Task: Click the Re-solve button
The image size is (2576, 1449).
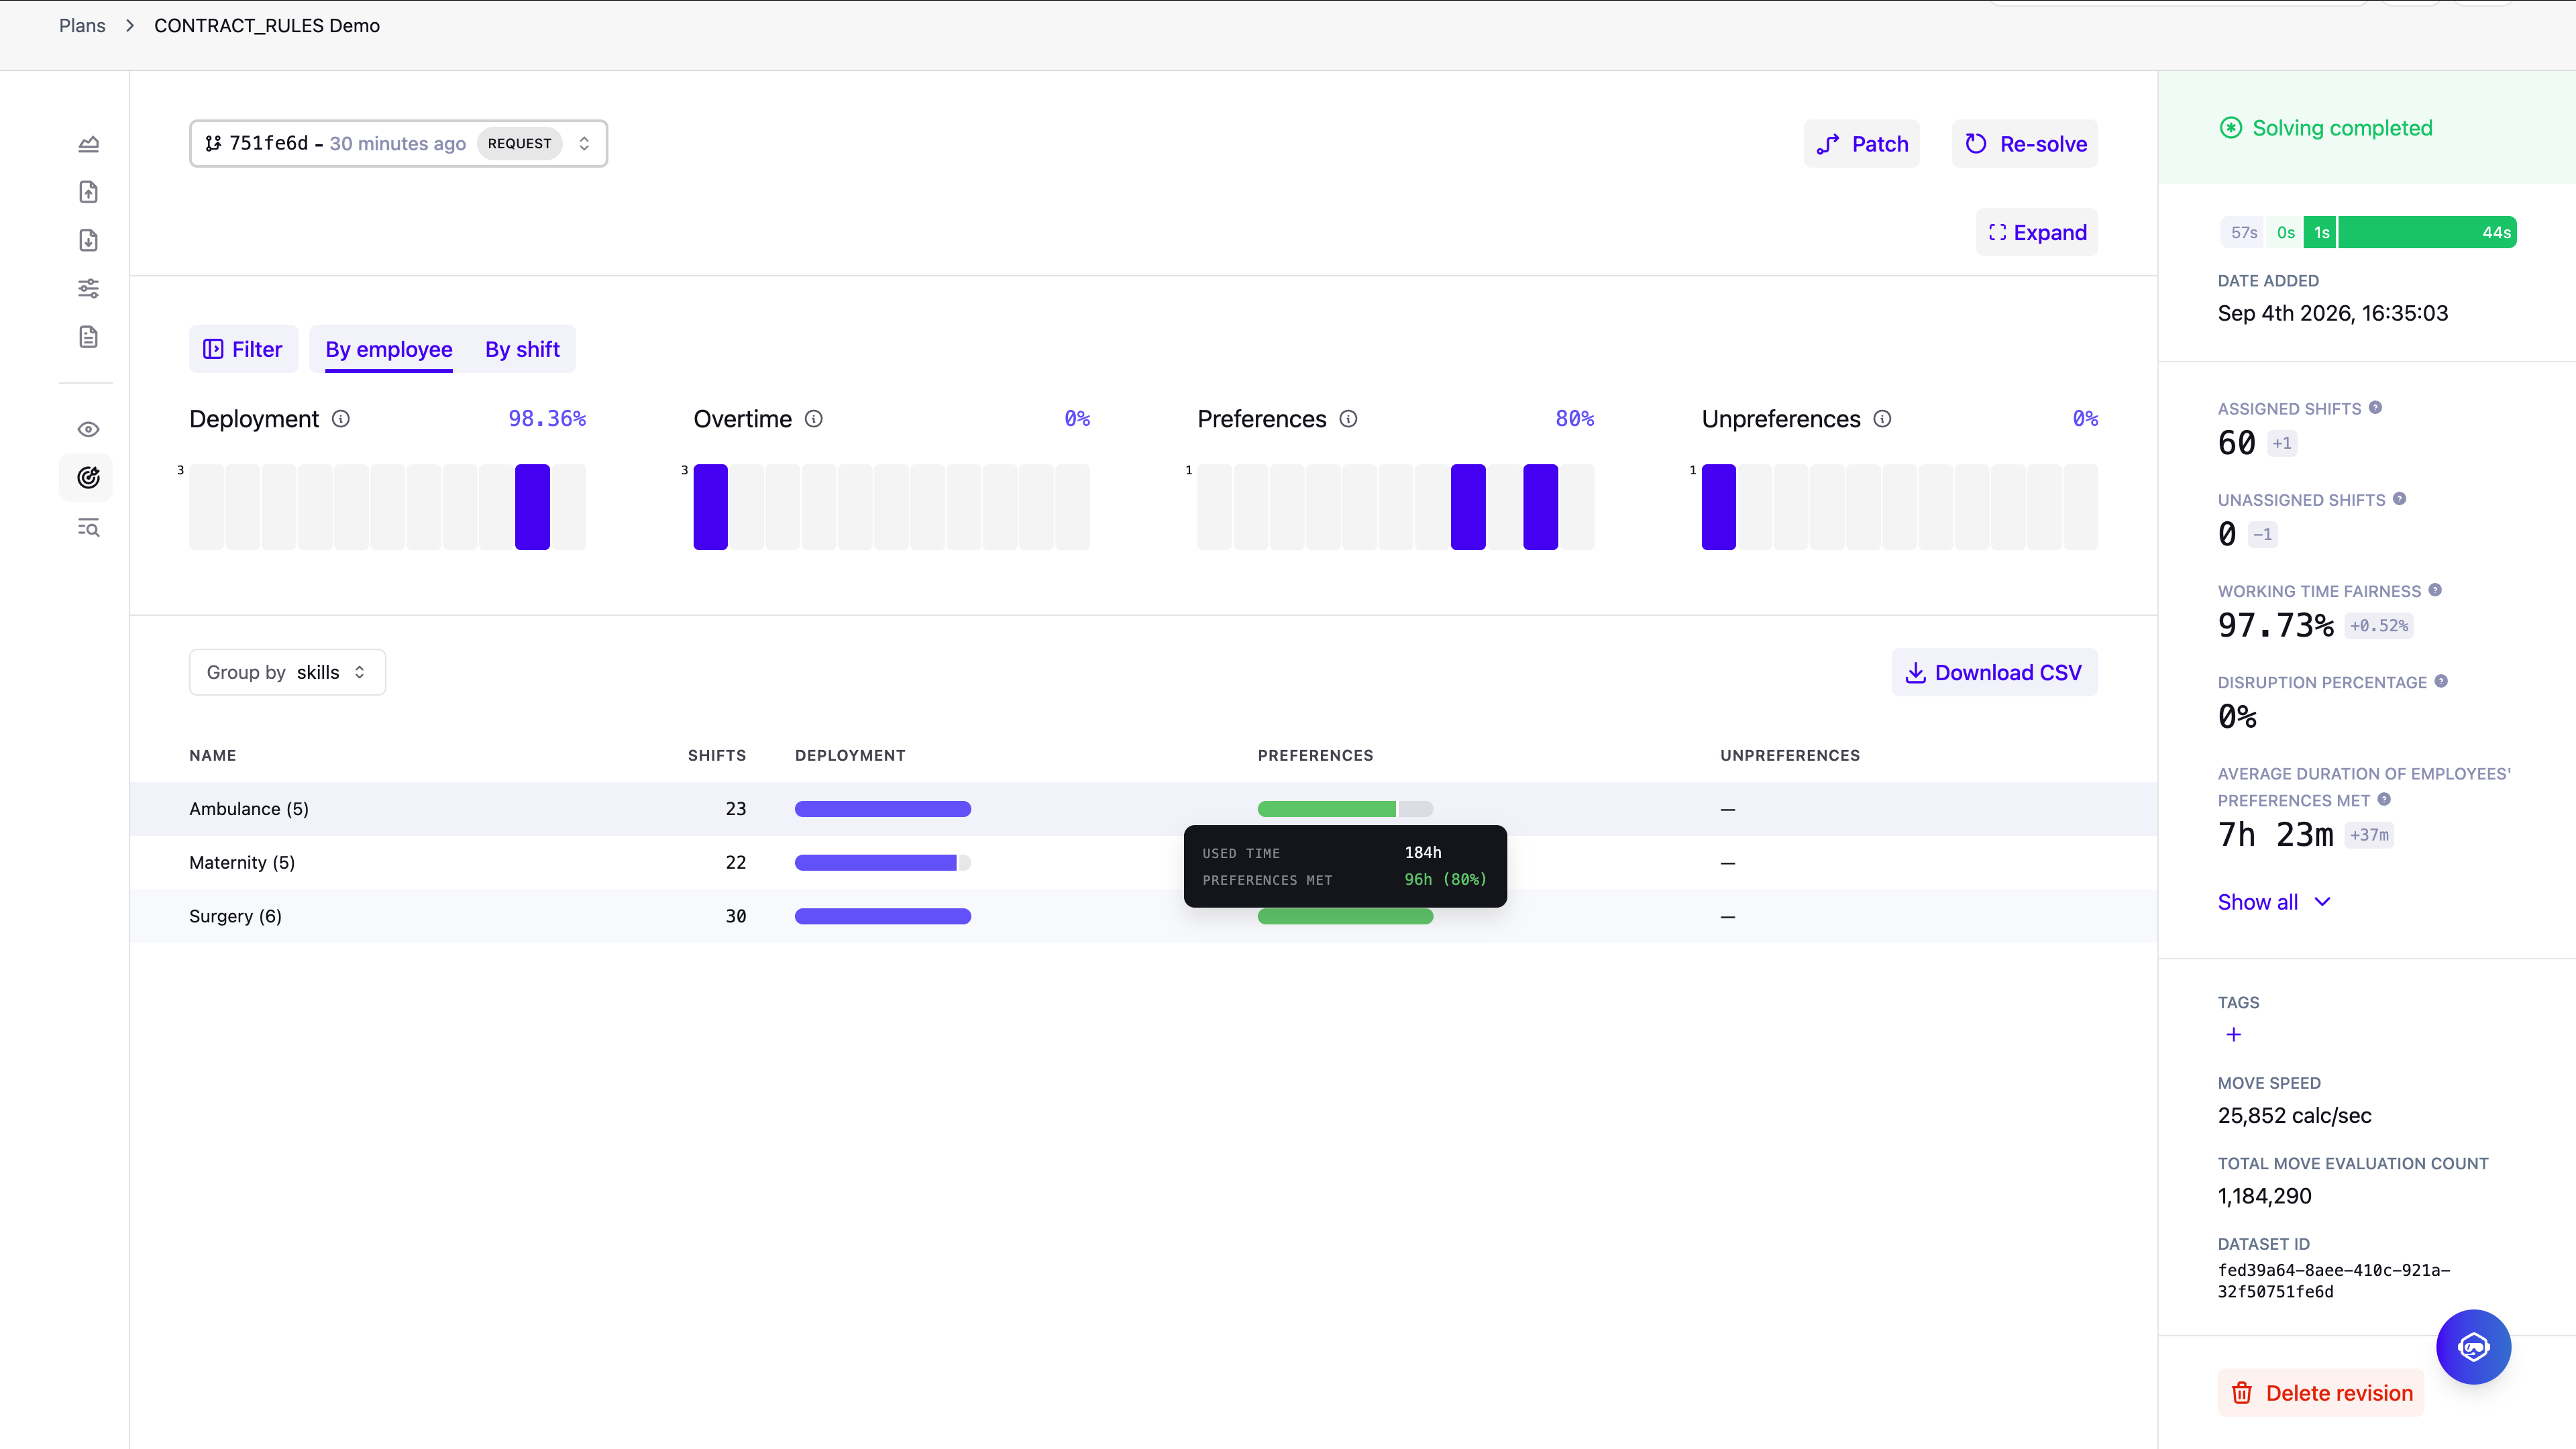Action: click(x=2025, y=144)
